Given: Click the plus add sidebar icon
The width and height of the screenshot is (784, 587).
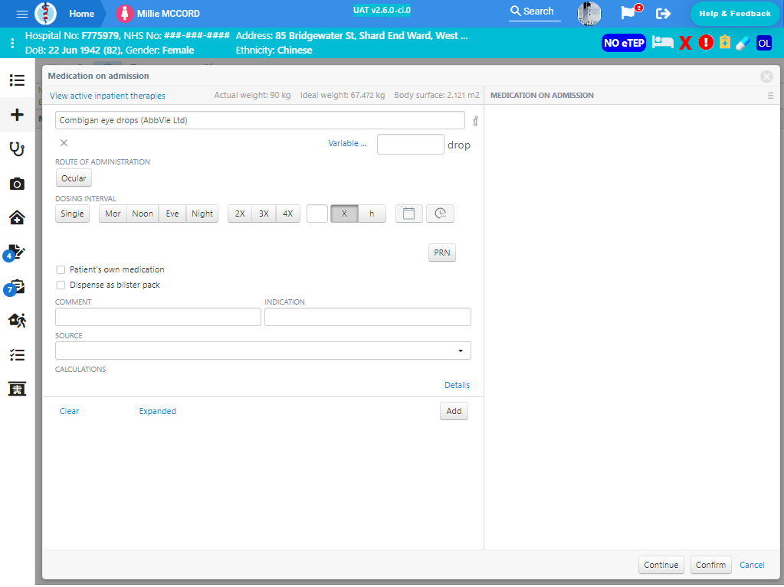Looking at the screenshot, I should [x=17, y=115].
